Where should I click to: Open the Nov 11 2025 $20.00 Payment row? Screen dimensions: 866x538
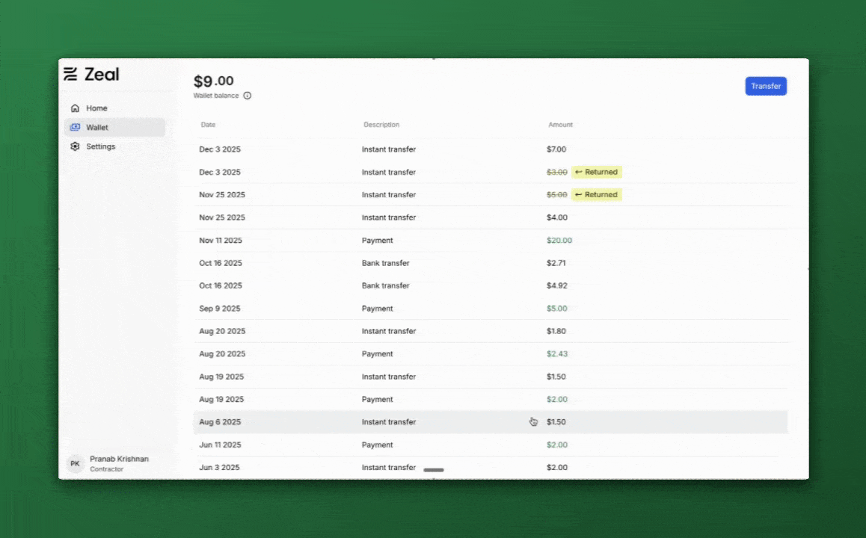click(x=490, y=241)
